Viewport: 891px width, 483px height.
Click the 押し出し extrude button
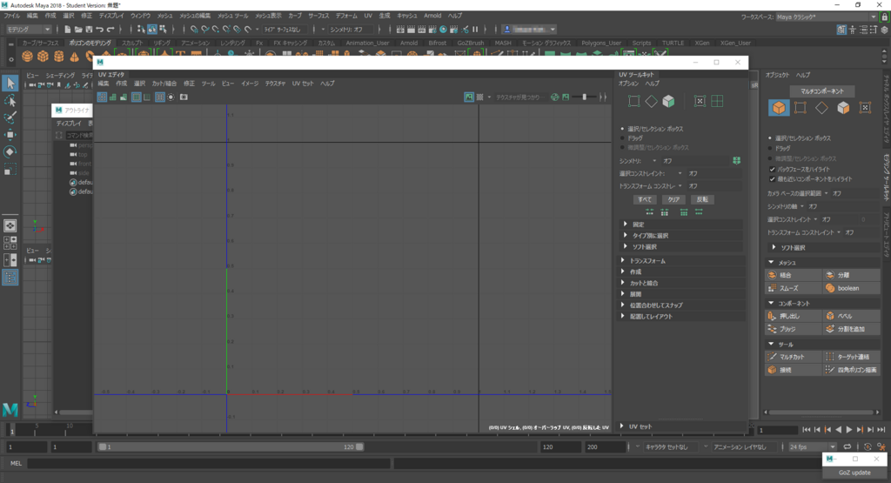(x=794, y=316)
